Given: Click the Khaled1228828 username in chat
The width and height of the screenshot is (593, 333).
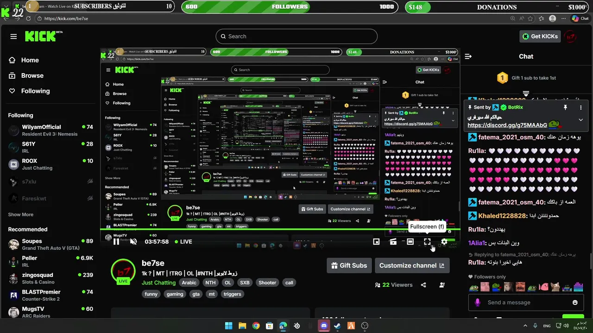Looking at the screenshot, I should click(x=502, y=216).
